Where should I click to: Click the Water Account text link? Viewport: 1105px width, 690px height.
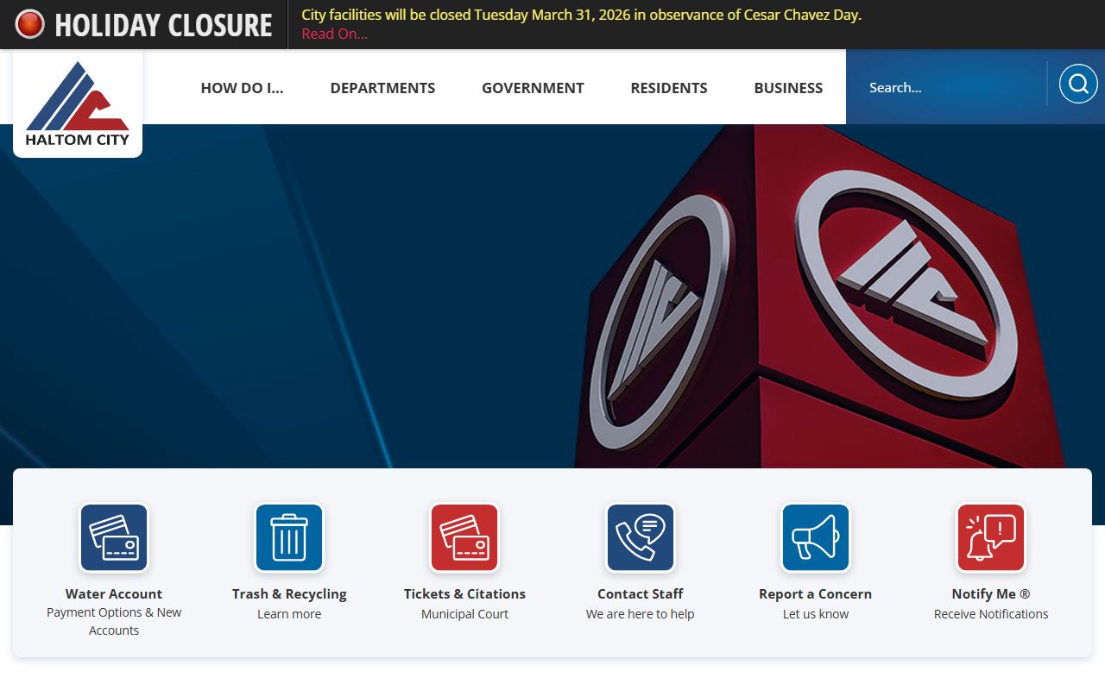[114, 593]
